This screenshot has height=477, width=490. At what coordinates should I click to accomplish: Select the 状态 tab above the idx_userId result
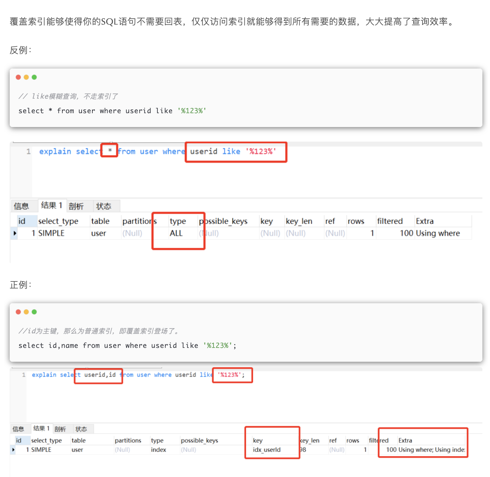click(x=81, y=429)
